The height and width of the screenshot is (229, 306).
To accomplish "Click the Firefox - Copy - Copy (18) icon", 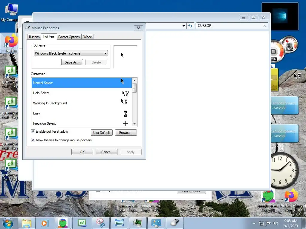I will (x=291, y=201).
